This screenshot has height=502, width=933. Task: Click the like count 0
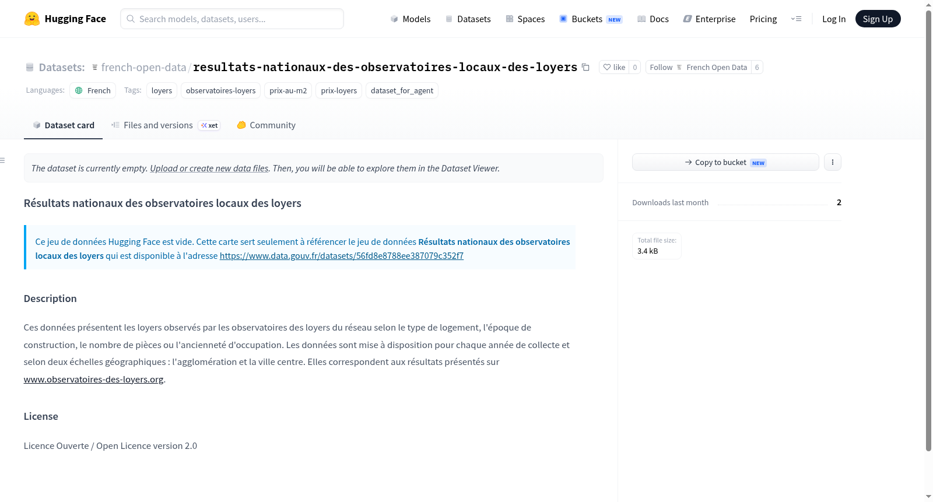pos(635,67)
